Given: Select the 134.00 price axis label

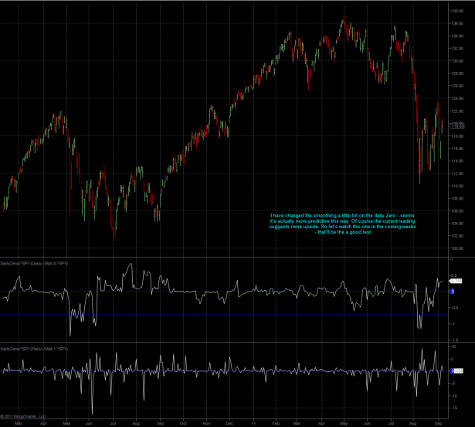Looking at the screenshot, I should [x=457, y=36].
